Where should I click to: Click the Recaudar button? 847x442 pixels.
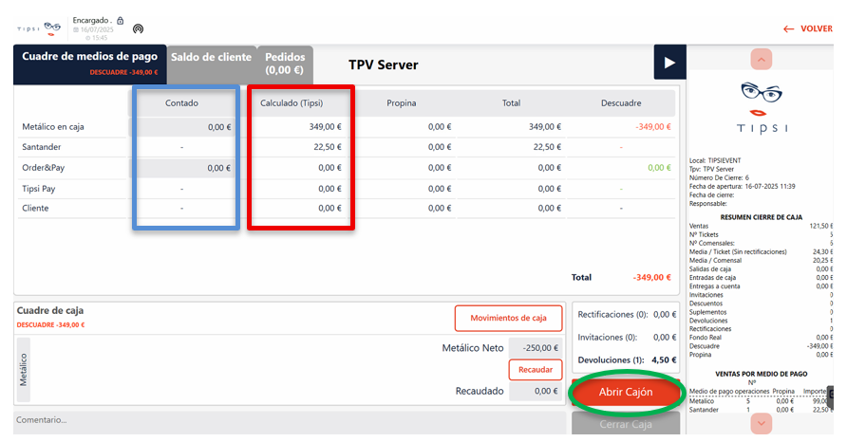click(536, 370)
